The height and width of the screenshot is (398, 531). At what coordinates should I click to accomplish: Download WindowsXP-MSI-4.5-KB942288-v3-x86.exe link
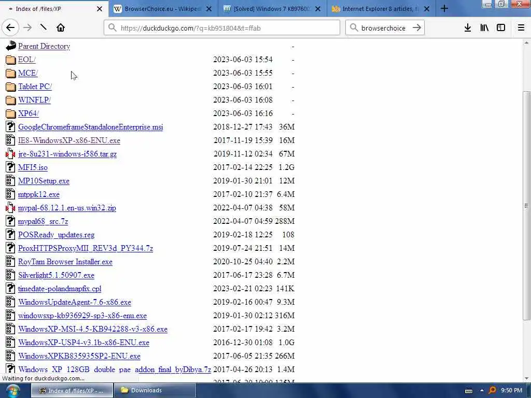pos(93,329)
